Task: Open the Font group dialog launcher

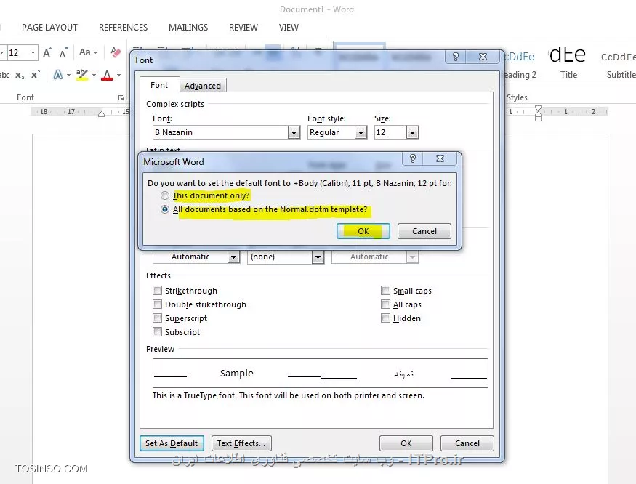Action: coord(121,97)
